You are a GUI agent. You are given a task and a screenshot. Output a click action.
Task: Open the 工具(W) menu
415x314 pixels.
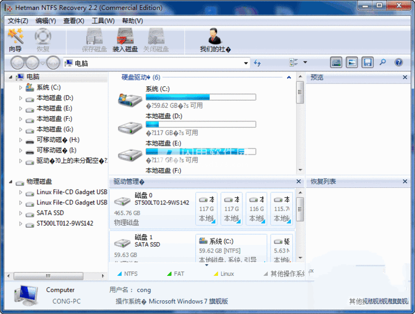coord(103,21)
